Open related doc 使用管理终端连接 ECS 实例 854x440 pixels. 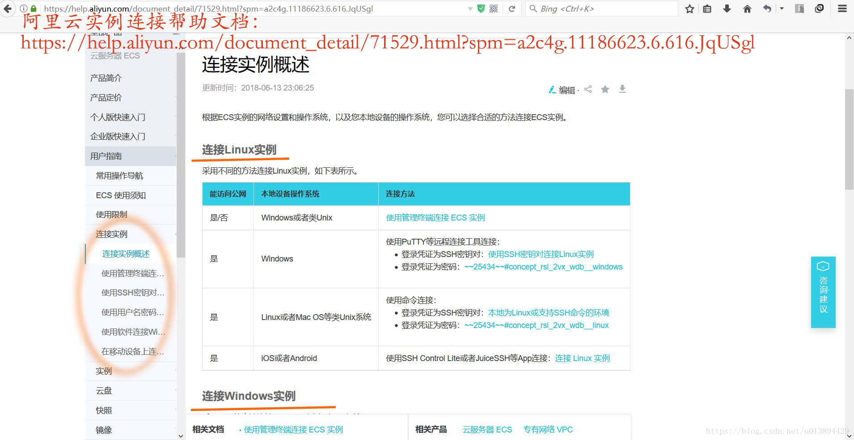[x=293, y=430]
